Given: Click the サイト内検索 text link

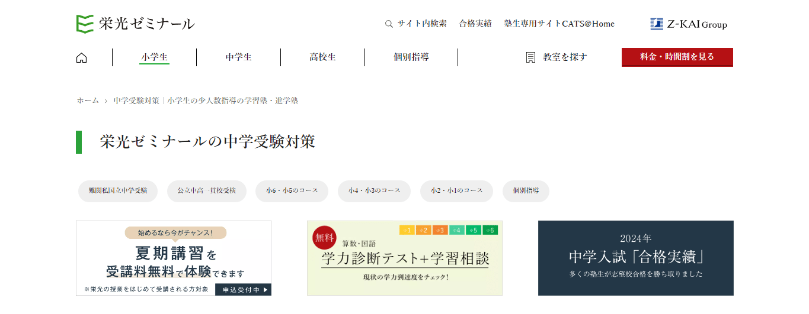Looking at the screenshot, I should click(x=422, y=24).
